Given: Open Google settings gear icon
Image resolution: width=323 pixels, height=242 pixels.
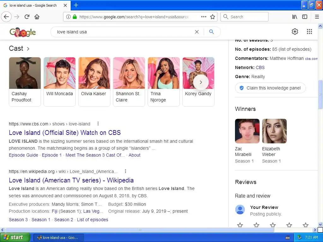Looking at the screenshot, I should pos(295,32).
